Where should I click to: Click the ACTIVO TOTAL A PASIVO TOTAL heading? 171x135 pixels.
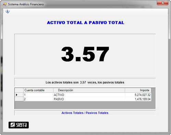pos(86,23)
